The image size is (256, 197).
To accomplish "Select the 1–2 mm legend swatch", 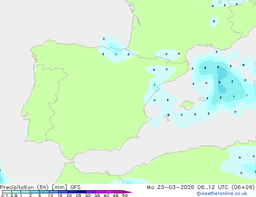I will [25, 192].
